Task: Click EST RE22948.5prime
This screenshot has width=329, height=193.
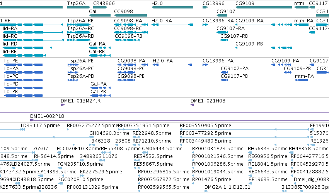Action: 152,133
